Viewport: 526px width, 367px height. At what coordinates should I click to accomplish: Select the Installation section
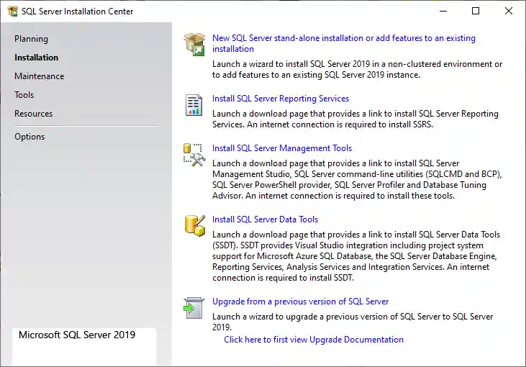click(36, 58)
